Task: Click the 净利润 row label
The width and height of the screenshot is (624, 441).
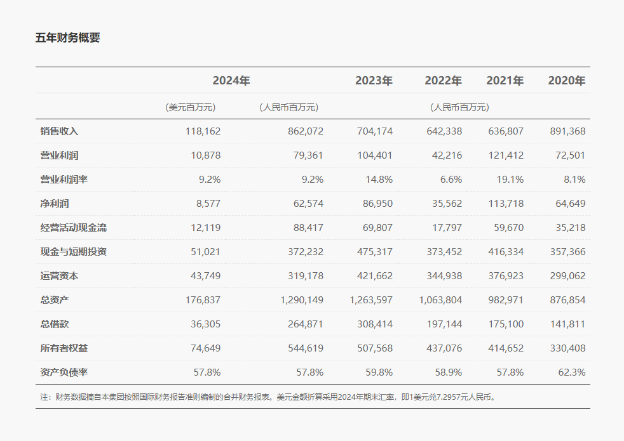Action: click(55, 204)
